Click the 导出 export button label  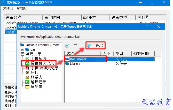coord(99,46)
